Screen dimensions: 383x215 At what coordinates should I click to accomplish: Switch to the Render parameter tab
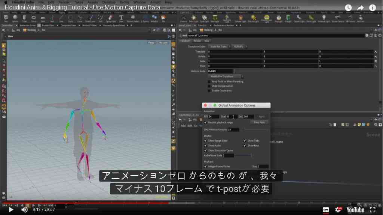197,41
